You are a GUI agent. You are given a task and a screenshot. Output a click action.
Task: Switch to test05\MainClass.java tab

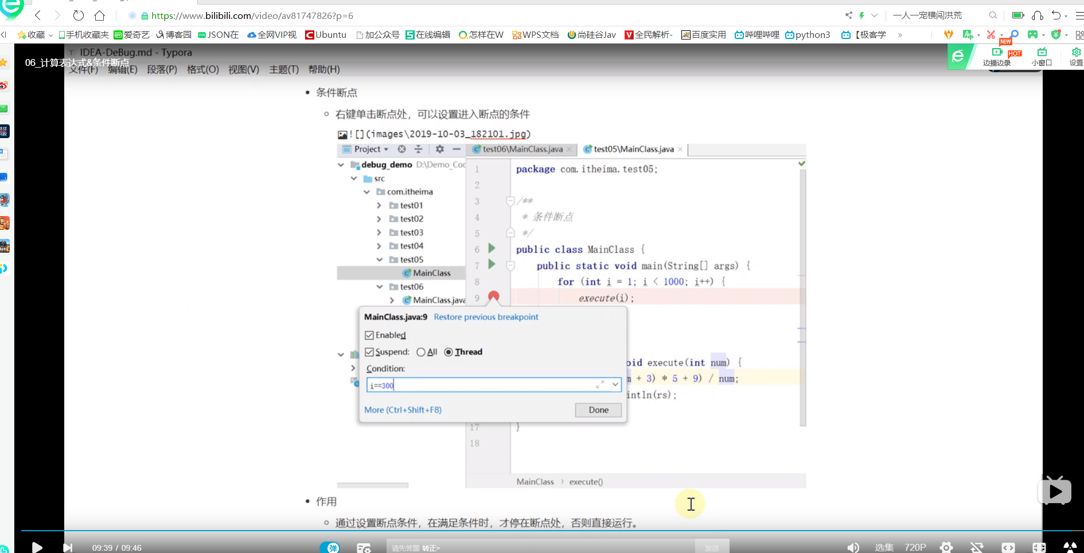(634, 149)
